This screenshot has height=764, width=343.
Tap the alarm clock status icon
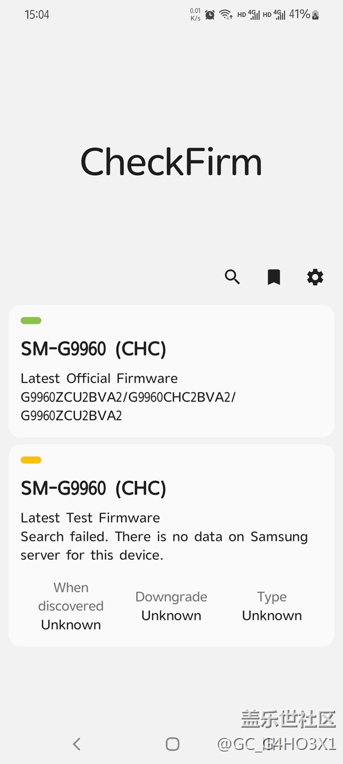click(210, 15)
